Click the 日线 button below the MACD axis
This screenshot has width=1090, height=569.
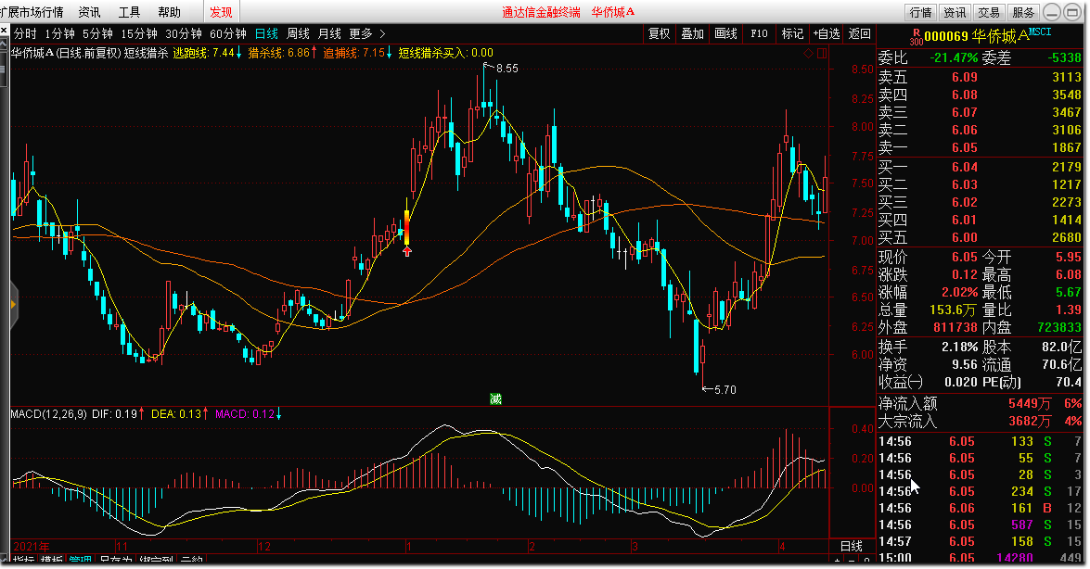852,546
